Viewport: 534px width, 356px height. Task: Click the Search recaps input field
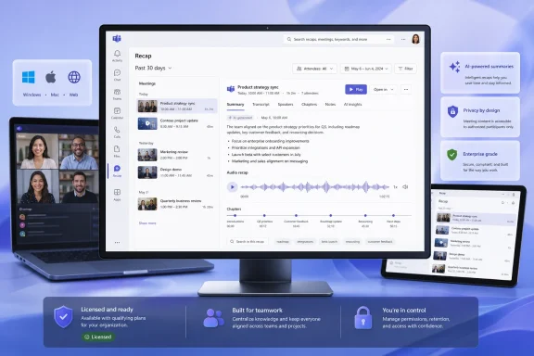(x=338, y=39)
